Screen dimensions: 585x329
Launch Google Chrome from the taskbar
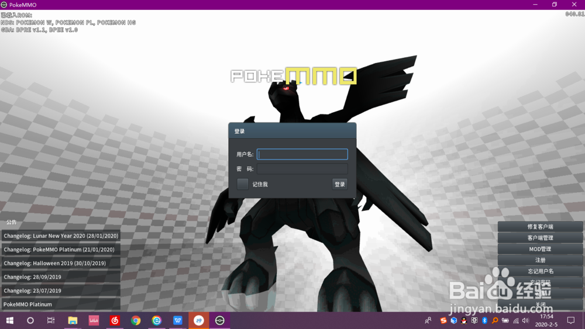coord(136,320)
